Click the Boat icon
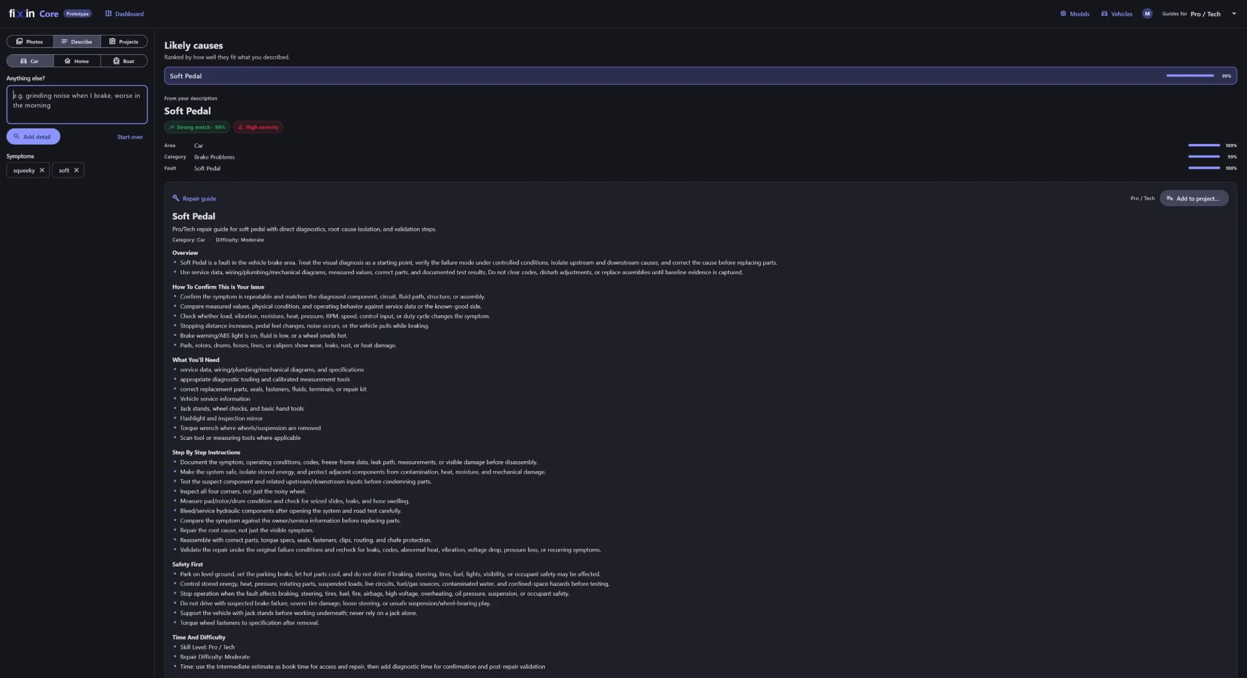The height and width of the screenshot is (678, 1247). (x=116, y=61)
